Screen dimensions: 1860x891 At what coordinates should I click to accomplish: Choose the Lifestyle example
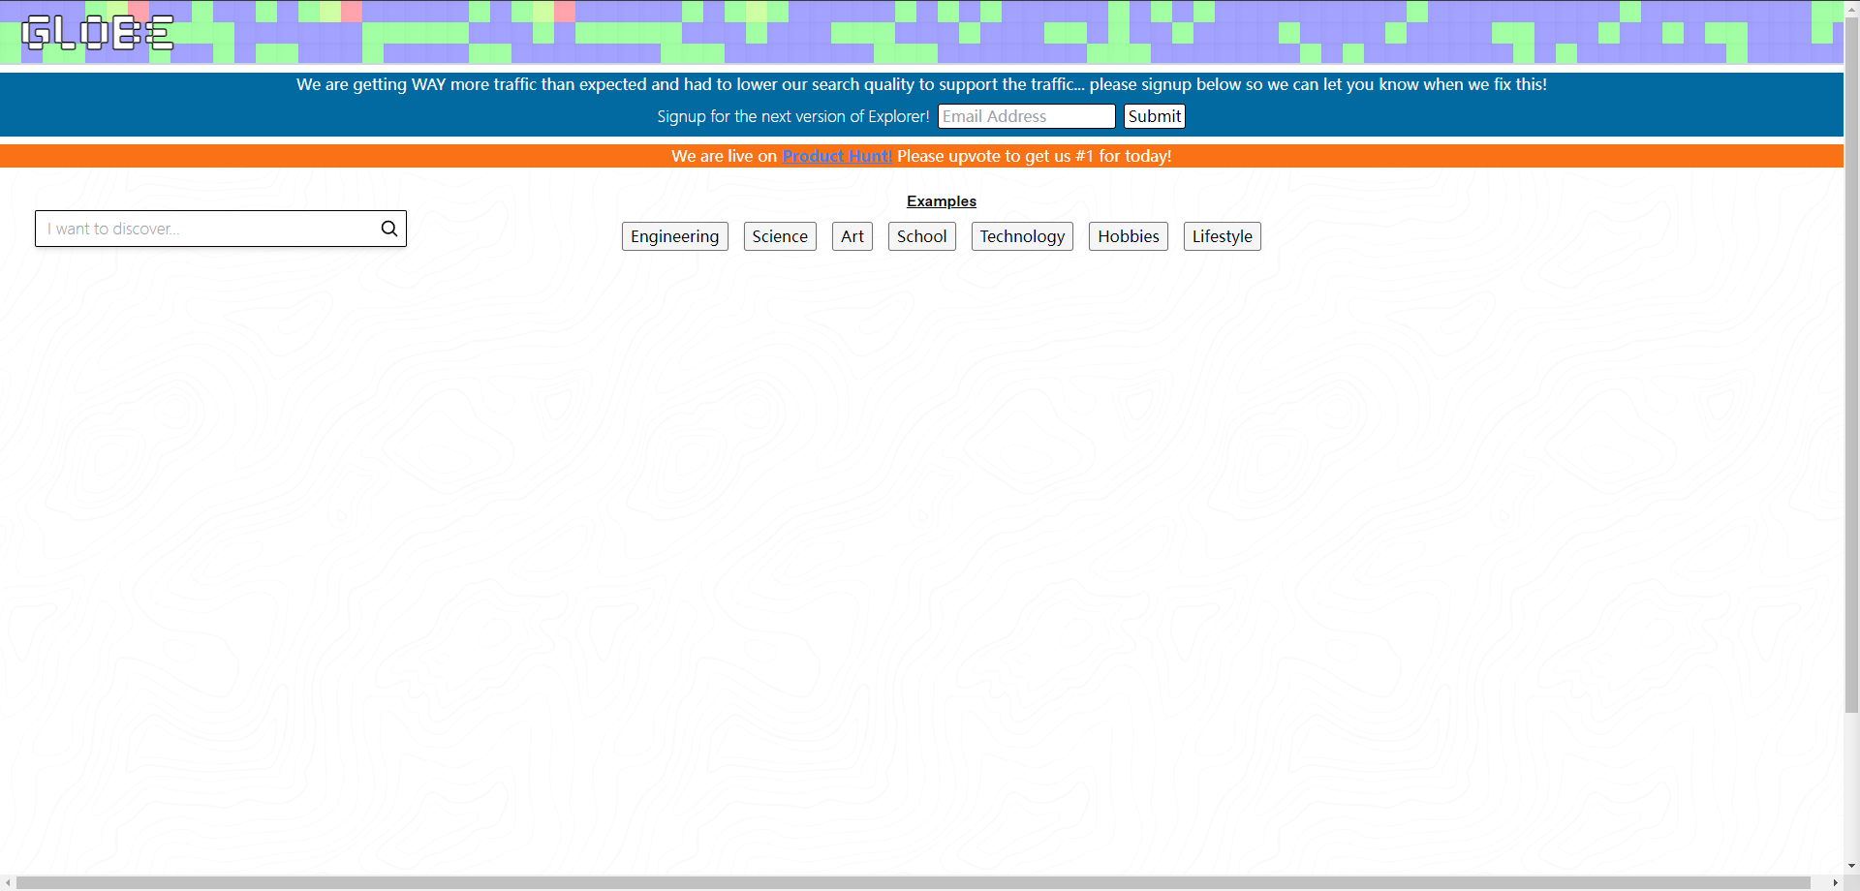coord(1223,236)
